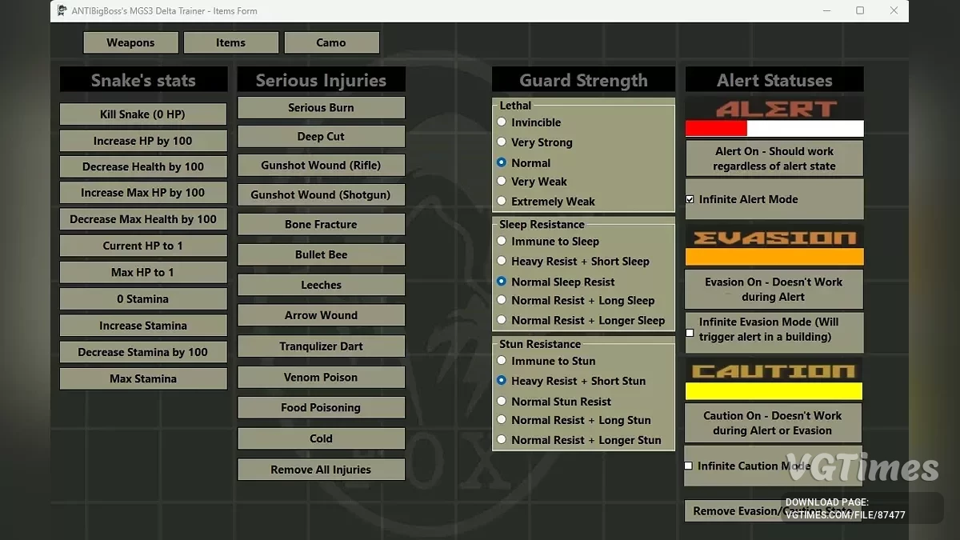960x540 pixels.
Task: Click the orange EVASION progress bar
Action: point(774,257)
